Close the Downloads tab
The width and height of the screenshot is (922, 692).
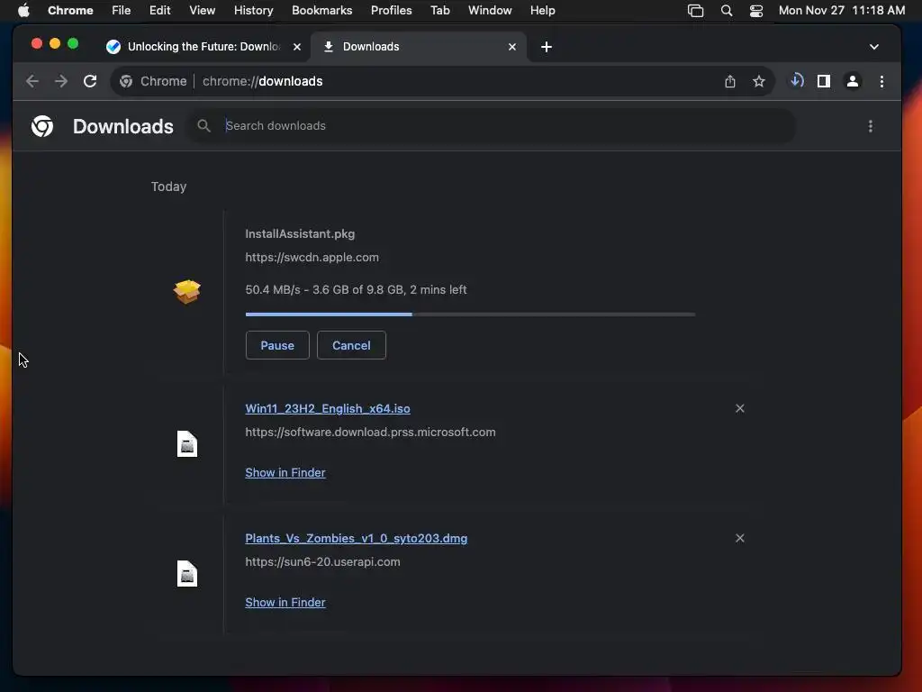click(x=512, y=47)
